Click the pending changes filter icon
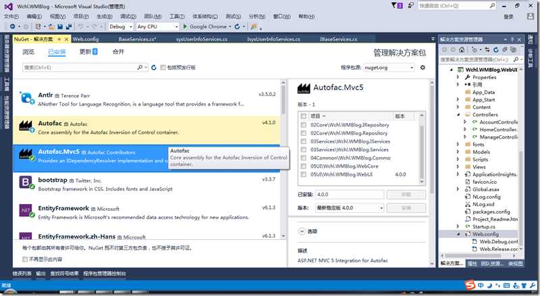Image resolution: width=540 pixels, height=296 pixels. [475, 50]
